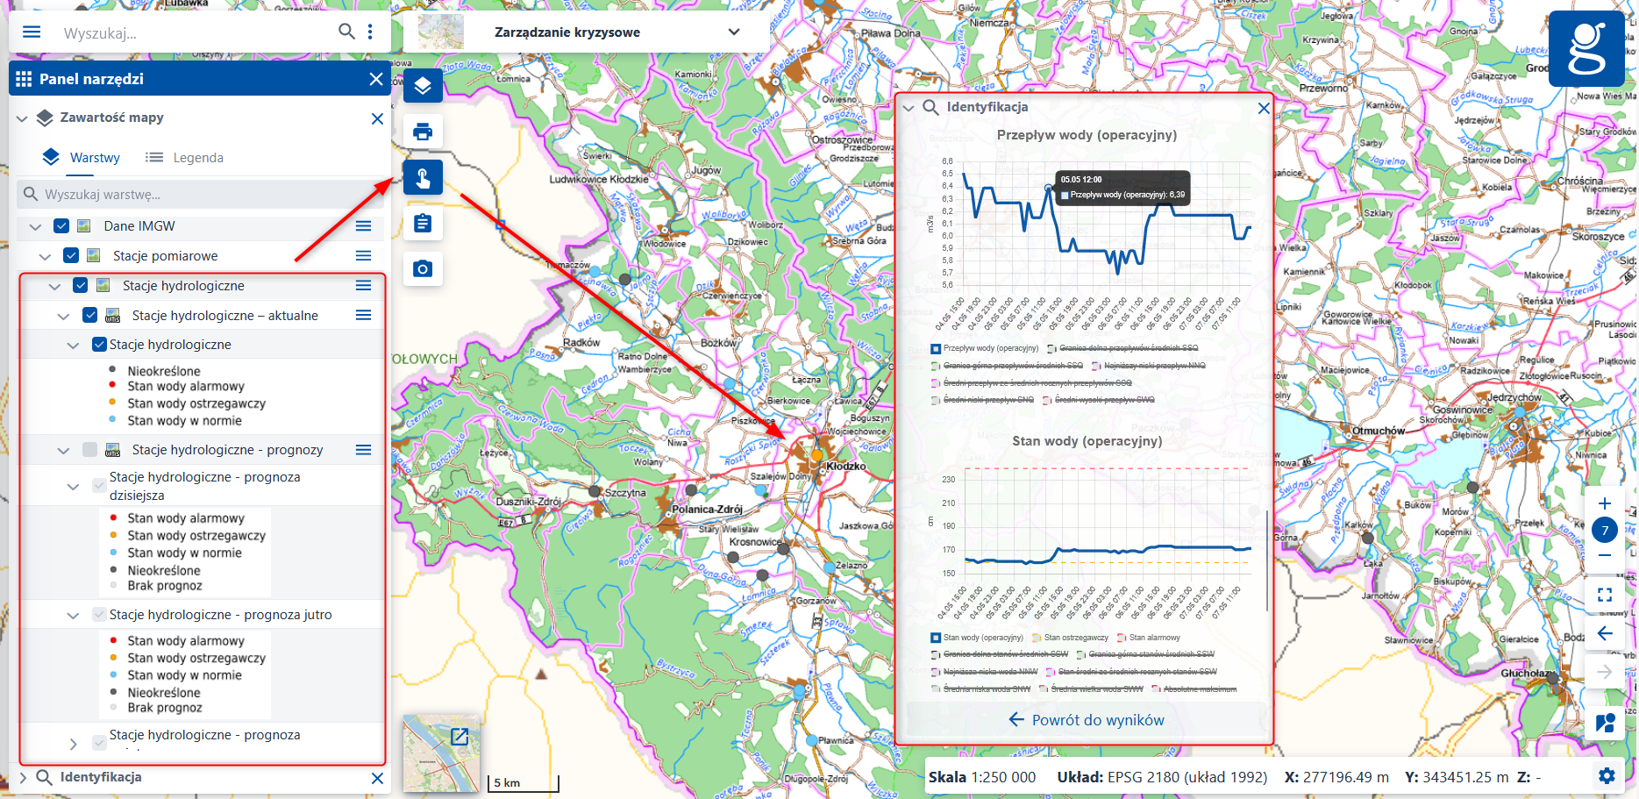Uncheck the Dane IMGW layer

coord(60,225)
